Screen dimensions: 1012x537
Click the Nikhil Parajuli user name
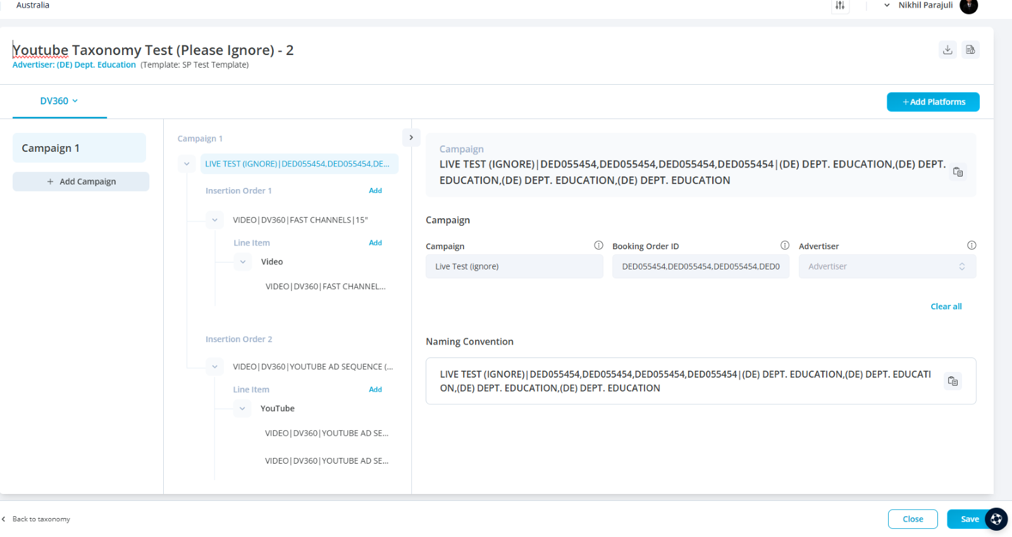pos(925,5)
